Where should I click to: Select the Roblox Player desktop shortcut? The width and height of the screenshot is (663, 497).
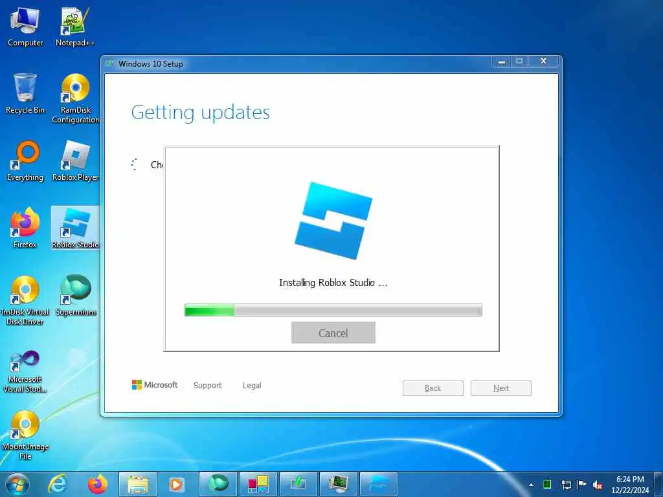pyautogui.click(x=75, y=161)
